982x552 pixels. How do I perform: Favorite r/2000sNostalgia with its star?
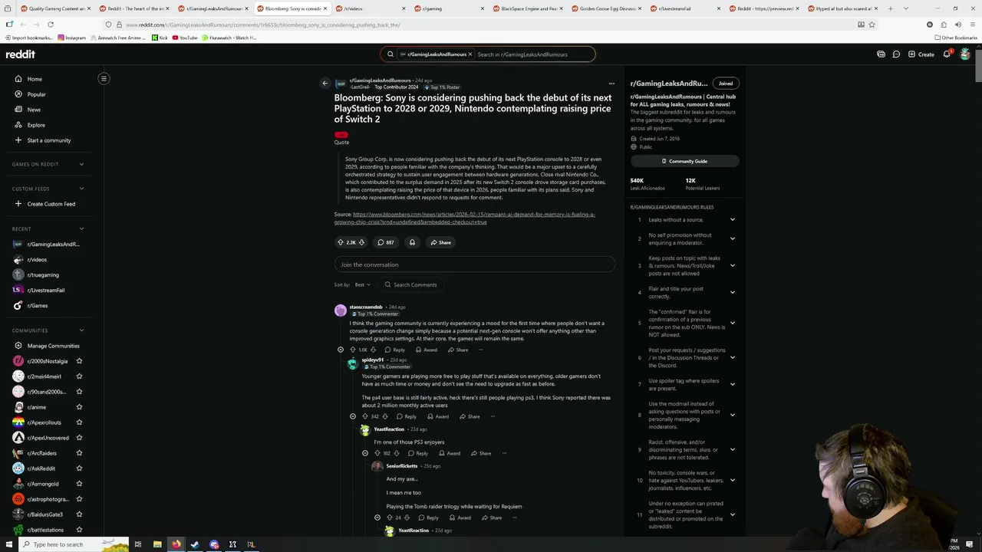tap(79, 361)
